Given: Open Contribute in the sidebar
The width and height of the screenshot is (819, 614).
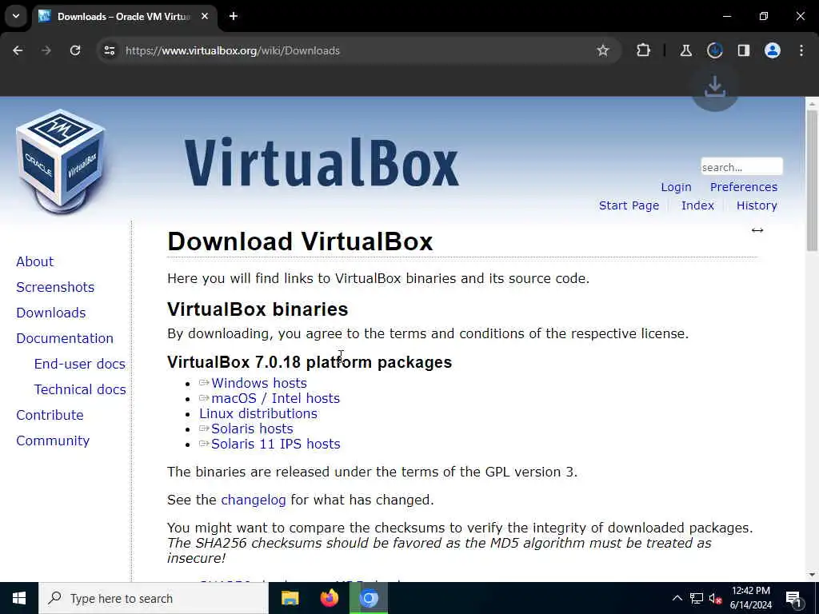Looking at the screenshot, I should (50, 415).
